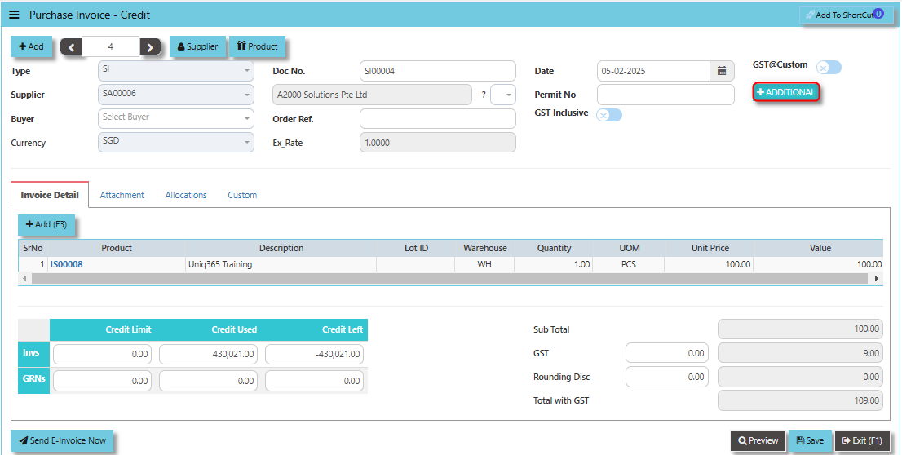Toggle the GST Inclusive switch

pyautogui.click(x=608, y=115)
